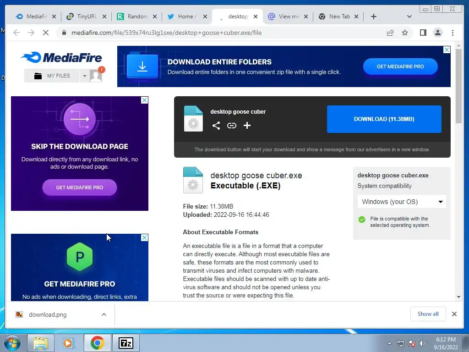The width and height of the screenshot is (469, 352).
Task: Click the download folder ad icon
Action: coord(142,66)
